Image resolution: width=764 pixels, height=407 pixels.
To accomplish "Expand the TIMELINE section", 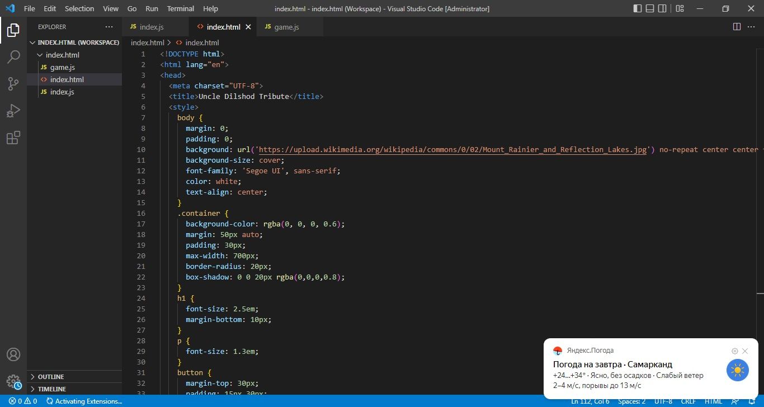I will [75, 389].
